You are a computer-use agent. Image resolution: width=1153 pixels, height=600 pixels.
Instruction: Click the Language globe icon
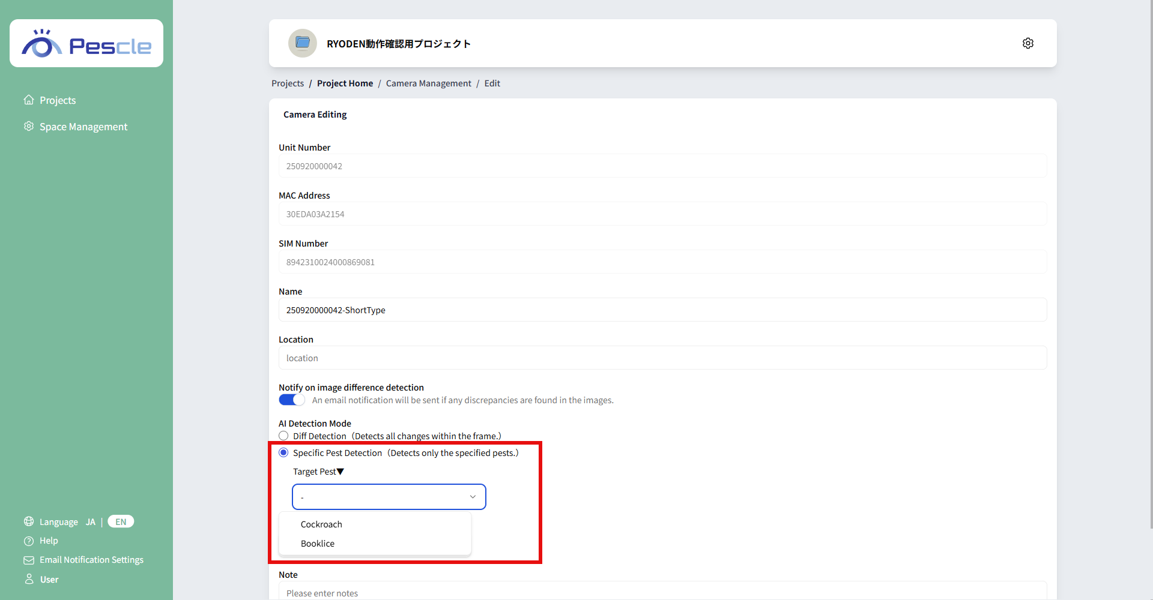point(29,521)
